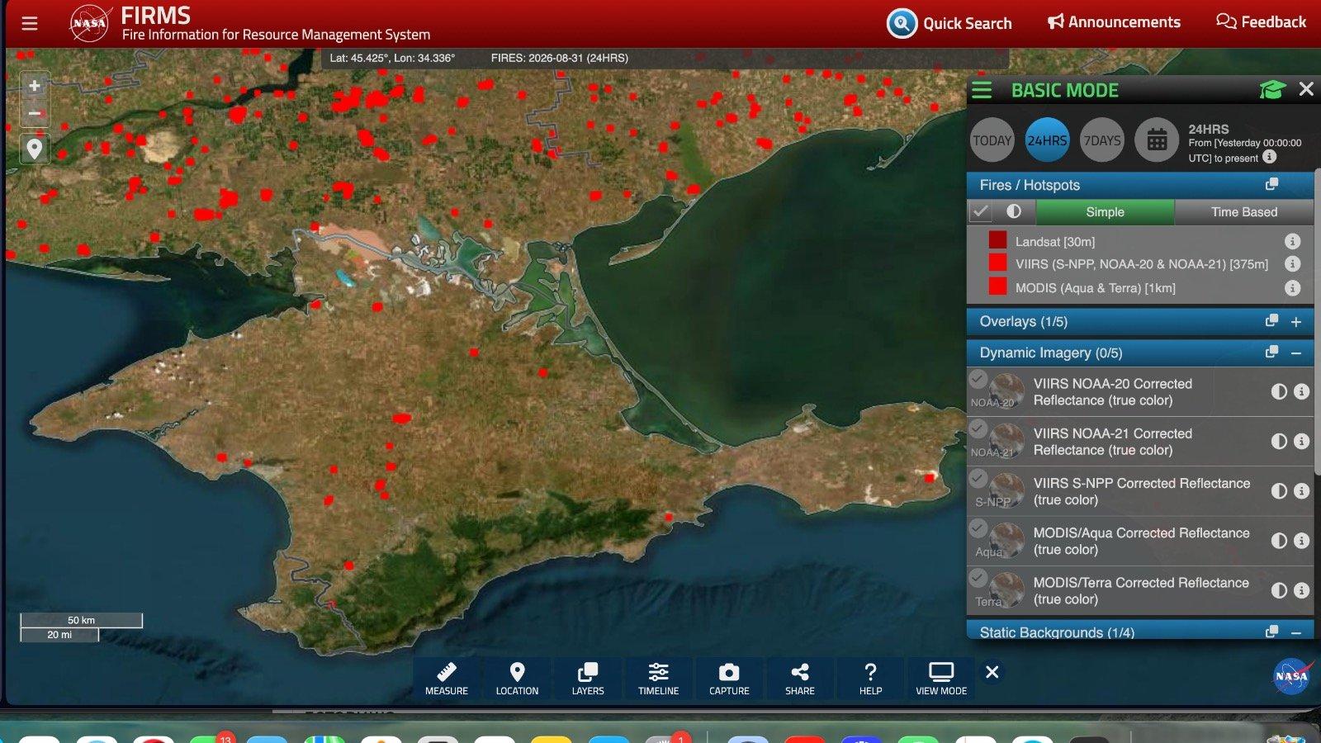
Task: Show info for VIIRS S-NPP Corrected Reflectance
Action: click(1302, 491)
